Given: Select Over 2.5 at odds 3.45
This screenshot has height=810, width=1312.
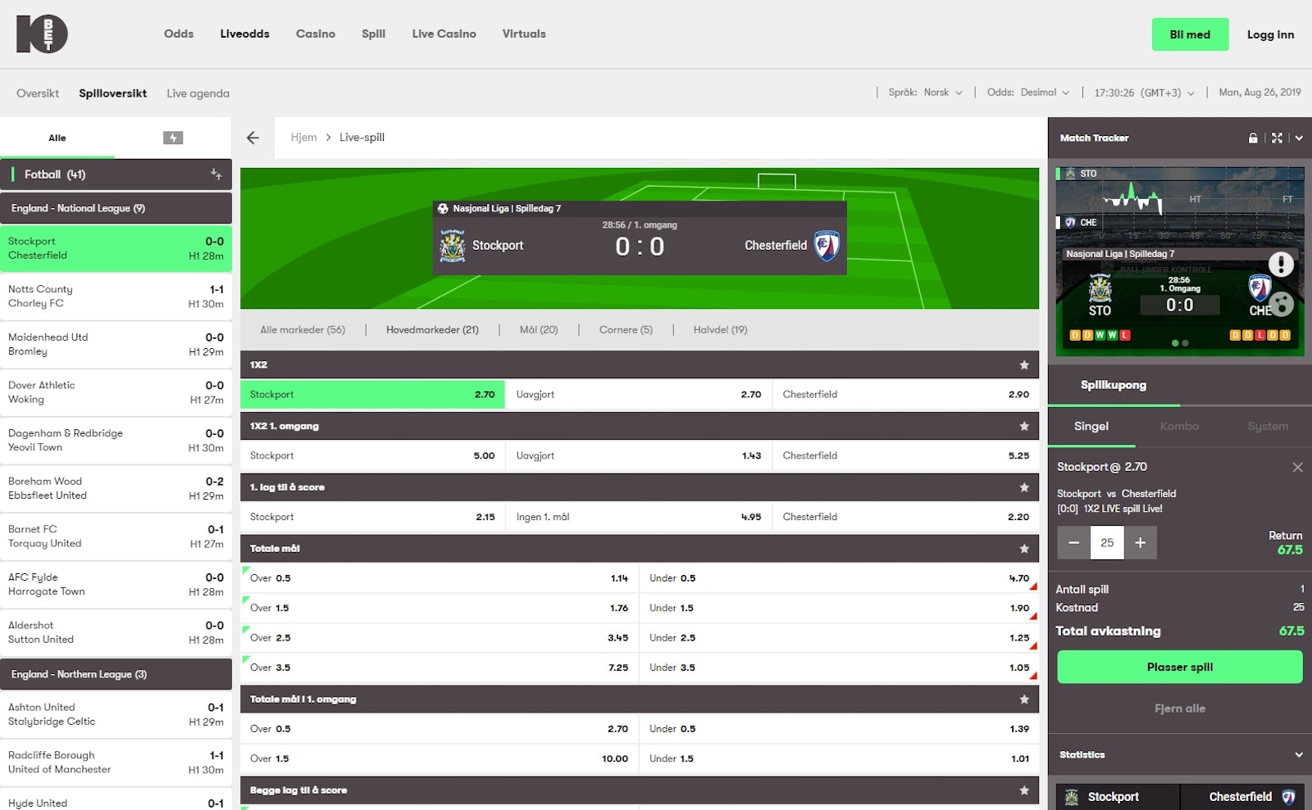Looking at the screenshot, I should (439, 638).
